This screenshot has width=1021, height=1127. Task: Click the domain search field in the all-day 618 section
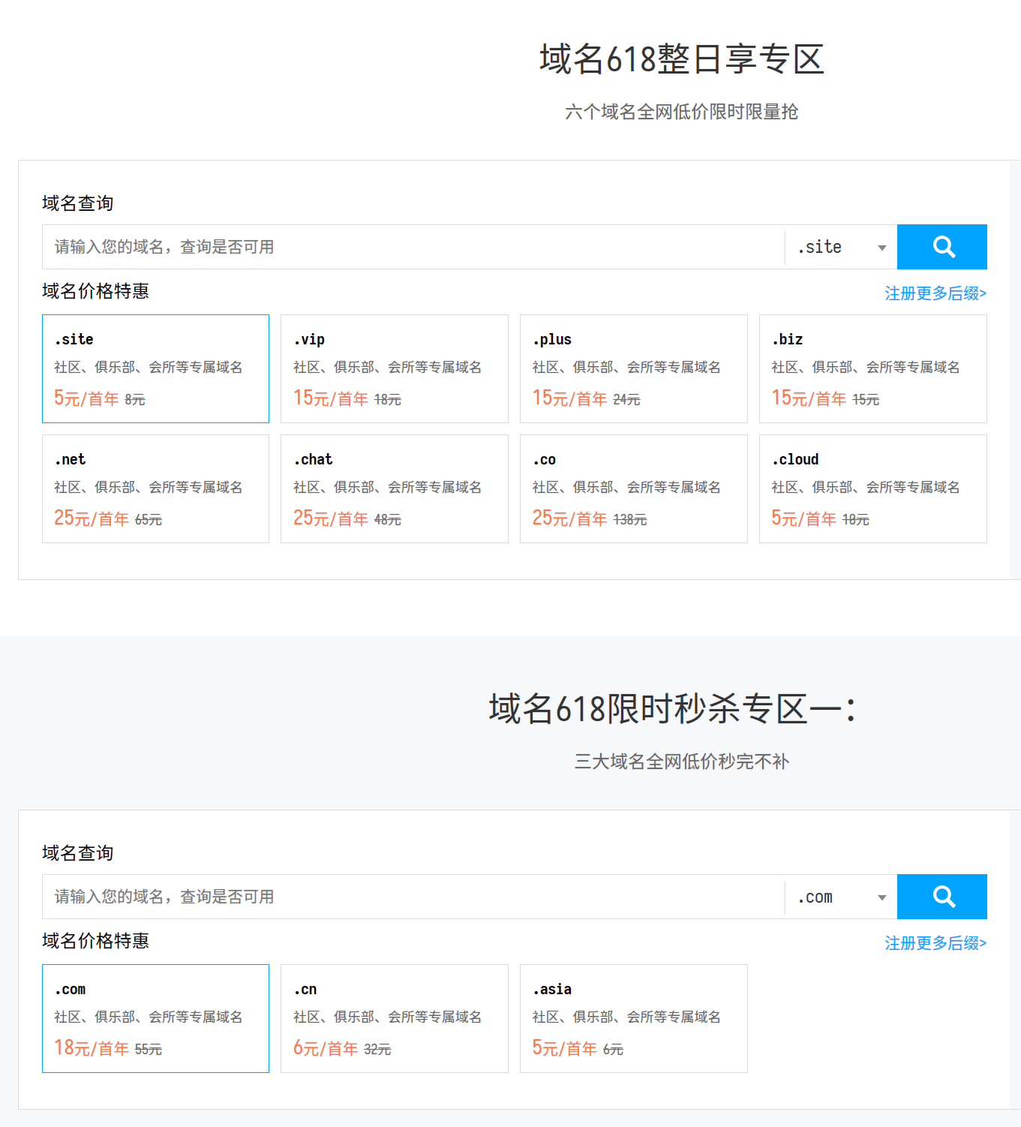point(413,247)
